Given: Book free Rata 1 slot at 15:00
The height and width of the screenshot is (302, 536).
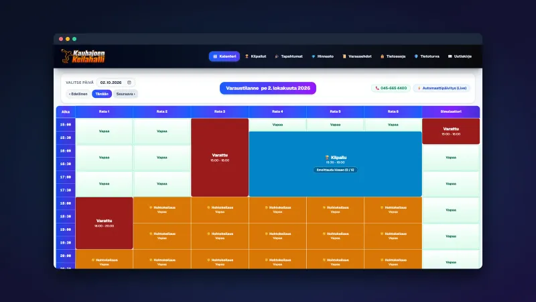Looking at the screenshot, I should (105, 131).
